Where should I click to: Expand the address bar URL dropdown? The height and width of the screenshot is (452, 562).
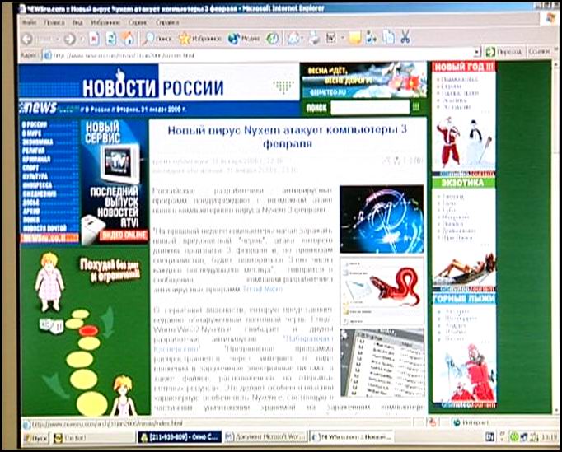pyautogui.click(x=476, y=53)
